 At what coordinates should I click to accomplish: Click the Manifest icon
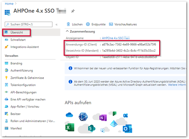(x=6, y=128)
